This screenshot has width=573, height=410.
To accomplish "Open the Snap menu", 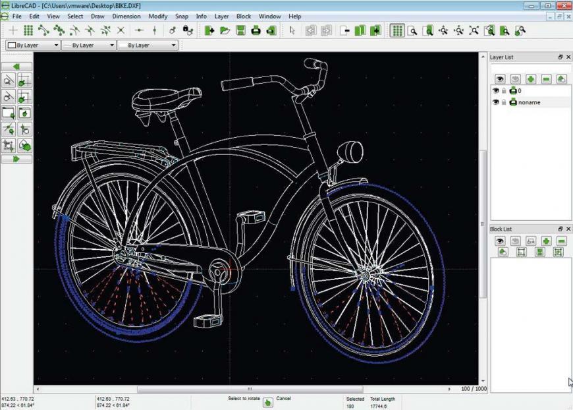I will [182, 16].
